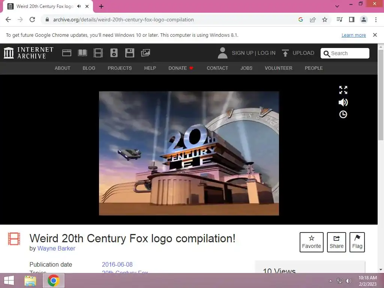Open the Chrome profile icon
Image resolution: width=384 pixels, height=288 pixels.
pos(364,19)
